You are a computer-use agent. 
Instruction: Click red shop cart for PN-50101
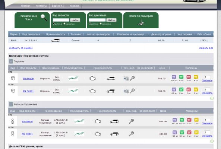tap(189, 89)
